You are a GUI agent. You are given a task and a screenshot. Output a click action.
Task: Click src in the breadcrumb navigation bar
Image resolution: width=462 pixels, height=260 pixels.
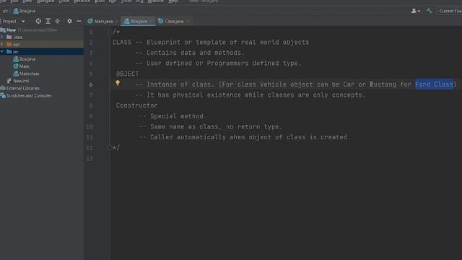(x=5, y=11)
